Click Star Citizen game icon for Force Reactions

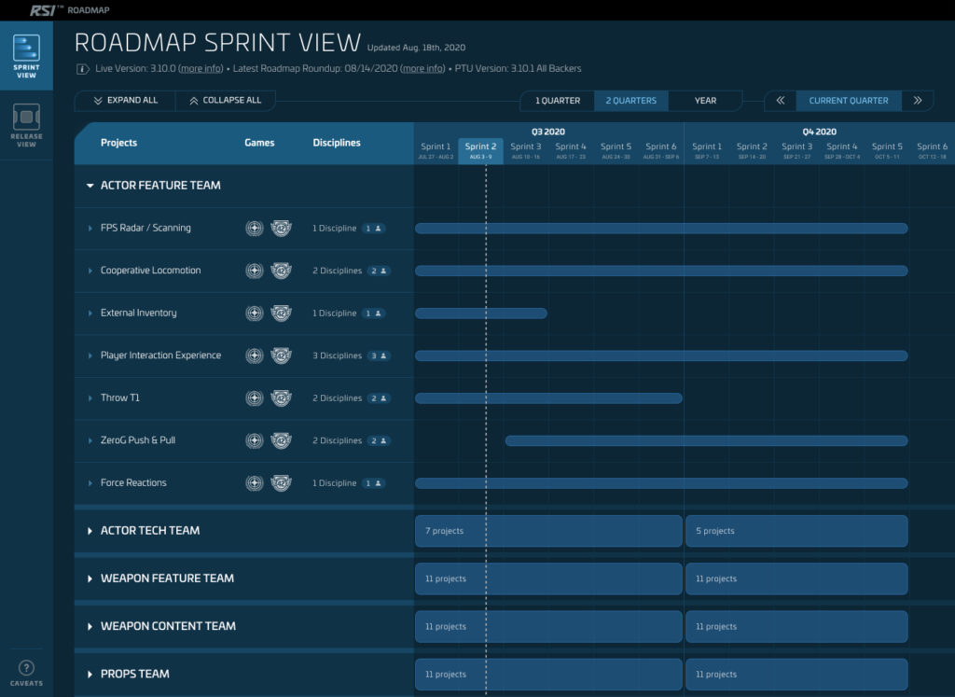click(x=254, y=483)
